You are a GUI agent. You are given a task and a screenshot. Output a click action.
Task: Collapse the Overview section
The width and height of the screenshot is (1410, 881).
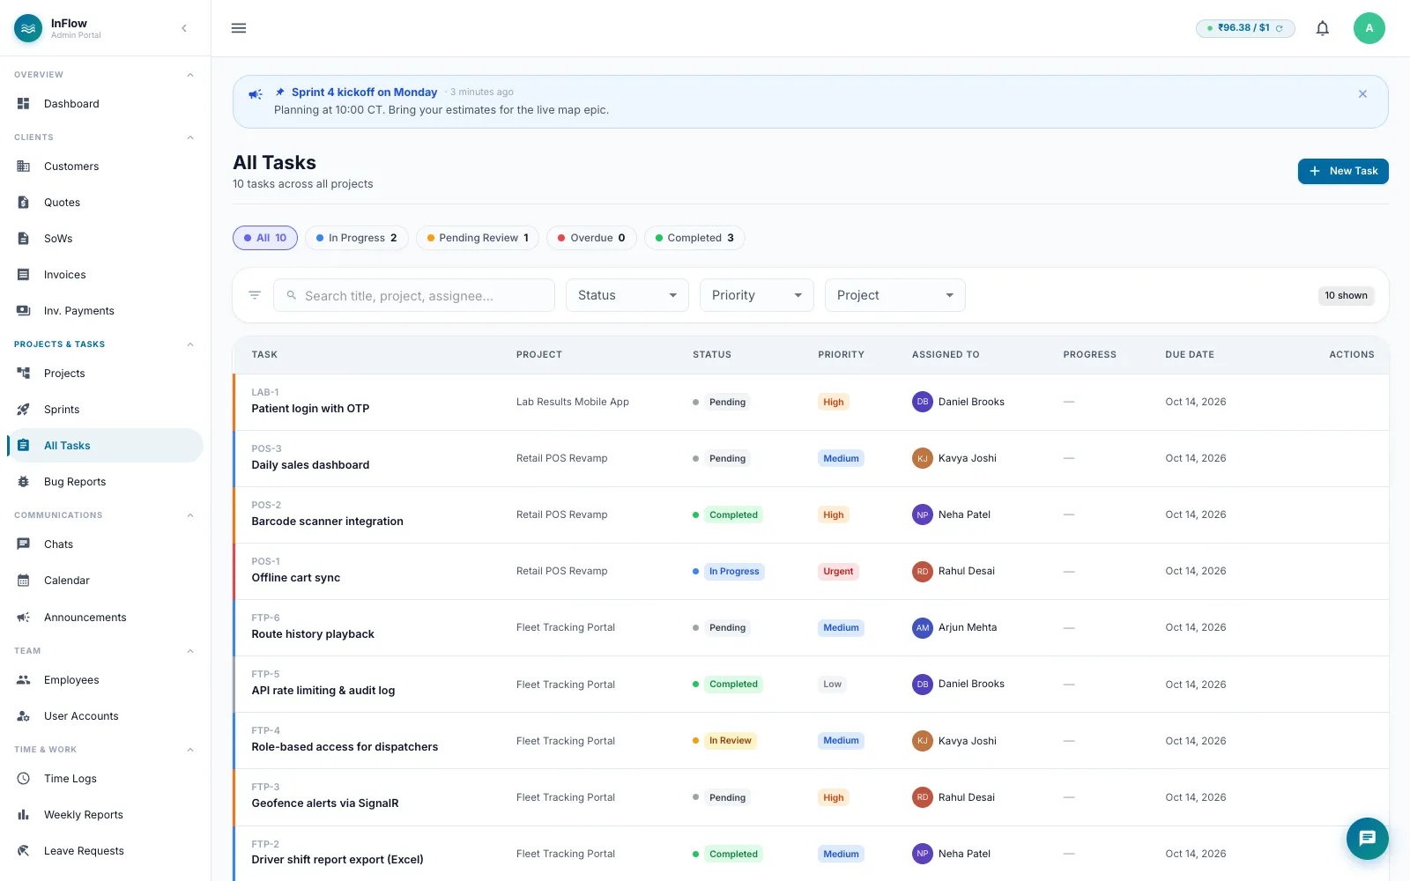coord(190,75)
